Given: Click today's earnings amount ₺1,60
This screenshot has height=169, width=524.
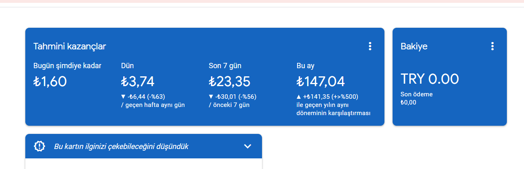Looking at the screenshot, I should (50, 82).
